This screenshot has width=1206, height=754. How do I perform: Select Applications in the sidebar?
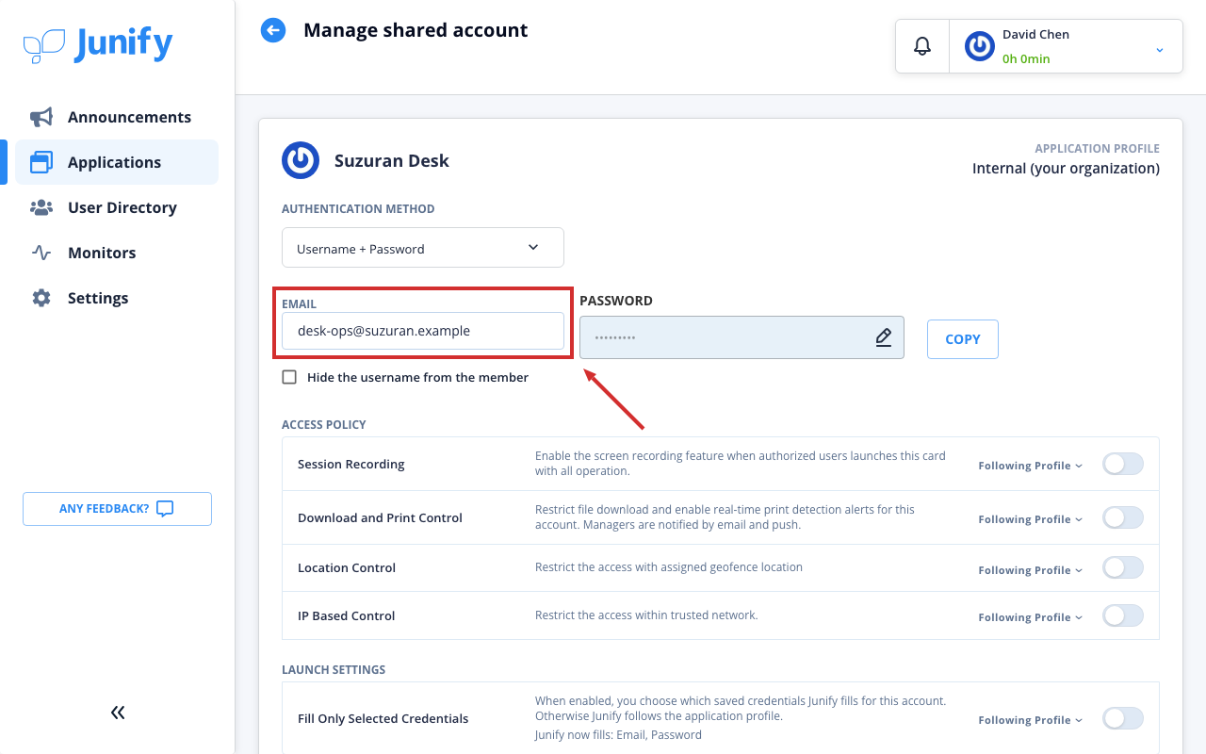[117, 162]
